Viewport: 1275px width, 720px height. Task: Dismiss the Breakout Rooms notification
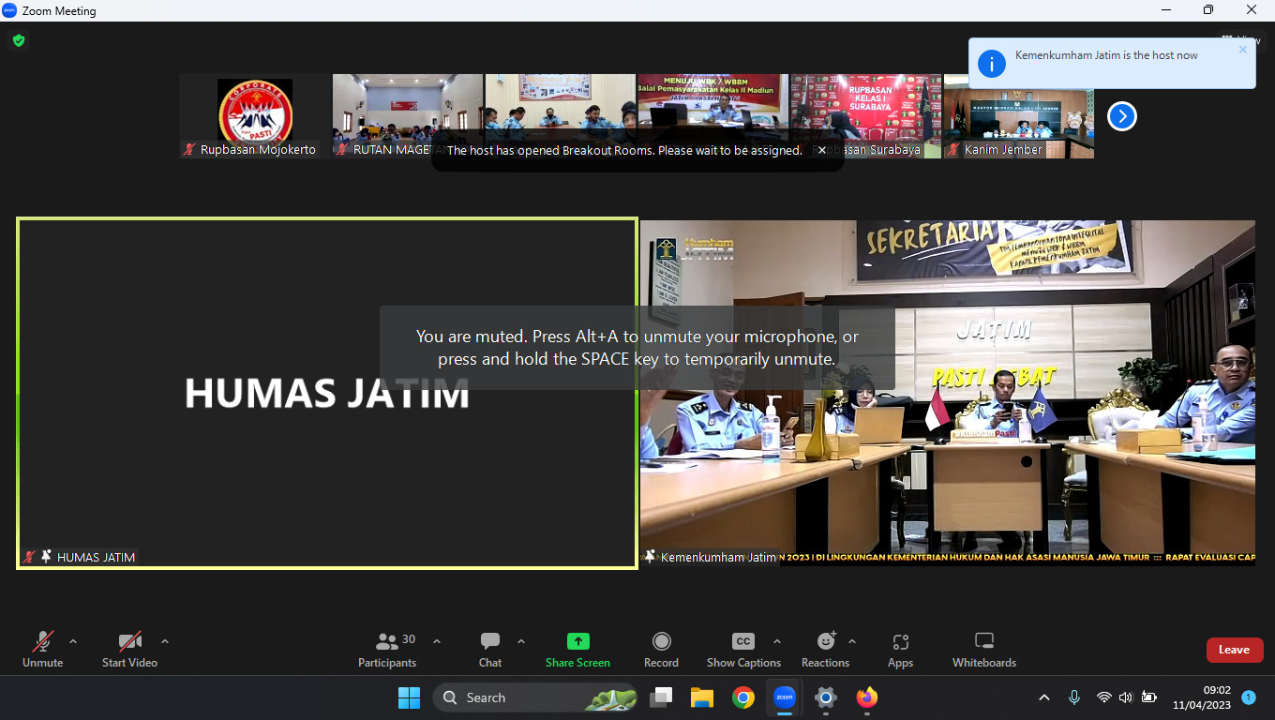tap(822, 150)
